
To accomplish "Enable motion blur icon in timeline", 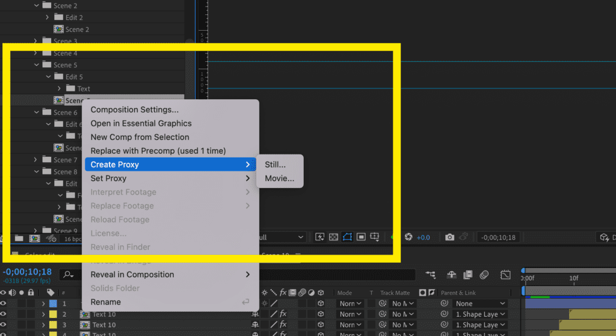I will click(484, 275).
